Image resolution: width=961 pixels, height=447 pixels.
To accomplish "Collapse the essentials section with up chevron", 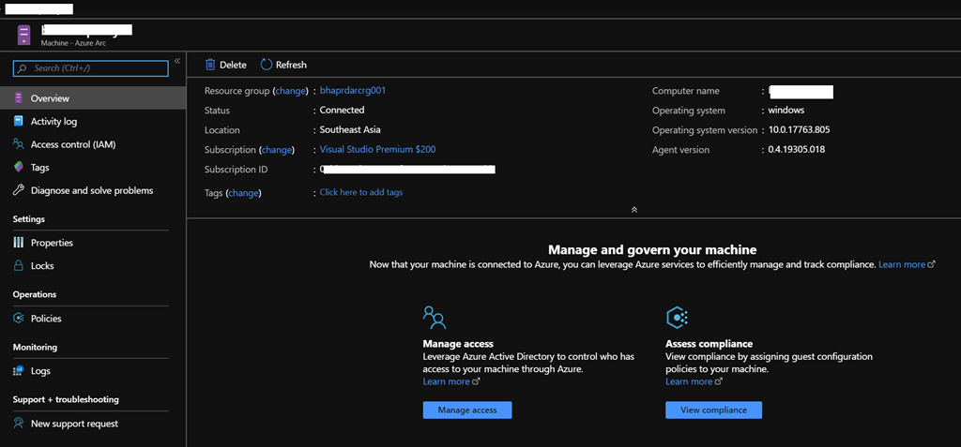I will pyautogui.click(x=634, y=210).
